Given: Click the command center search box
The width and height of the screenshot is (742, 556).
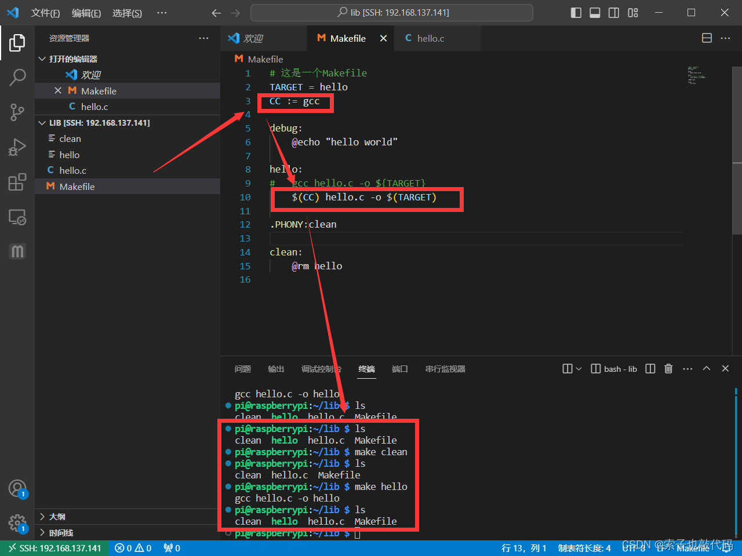Looking at the screenshot, I should tap(392, 13).
